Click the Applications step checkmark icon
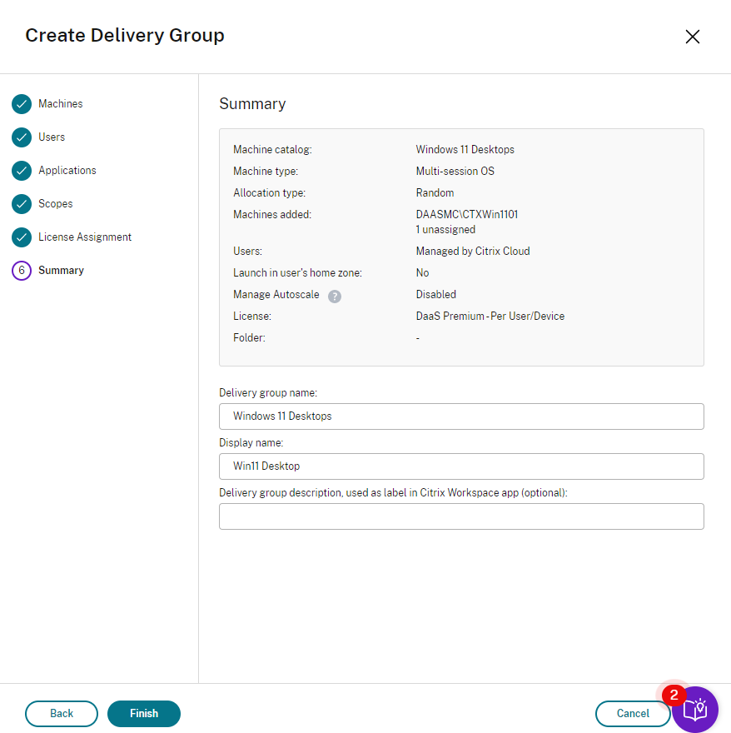 pyautogui.click(x=22, y=171)
